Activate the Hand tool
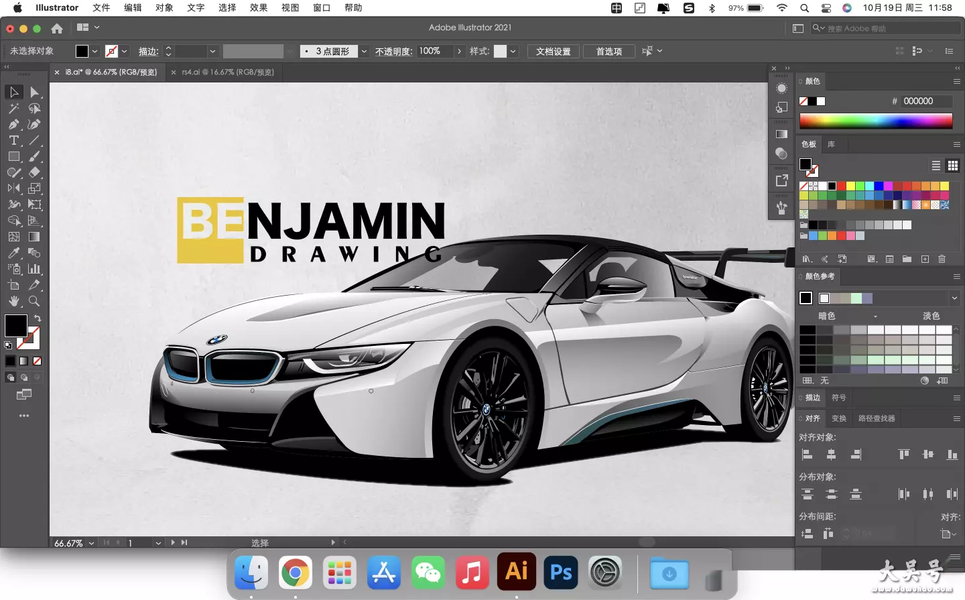This screenshot has width=965, height=600. point(14,301)
